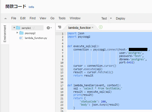Screen dimensions: 152x112
Task: Open the Tools menu
Action: click(62, 18)
